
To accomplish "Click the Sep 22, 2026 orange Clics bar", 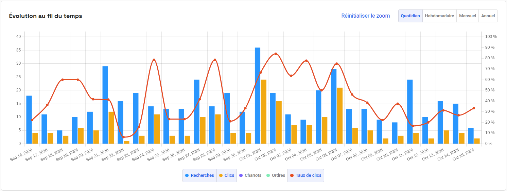I will coord(126,142).
